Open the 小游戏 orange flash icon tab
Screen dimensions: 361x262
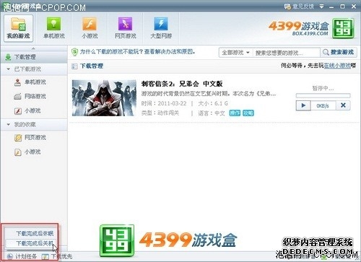tap(90, 28)
